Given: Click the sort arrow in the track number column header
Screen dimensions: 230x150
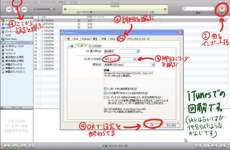Looking at the screenshot, I should (x=38, y=17).
